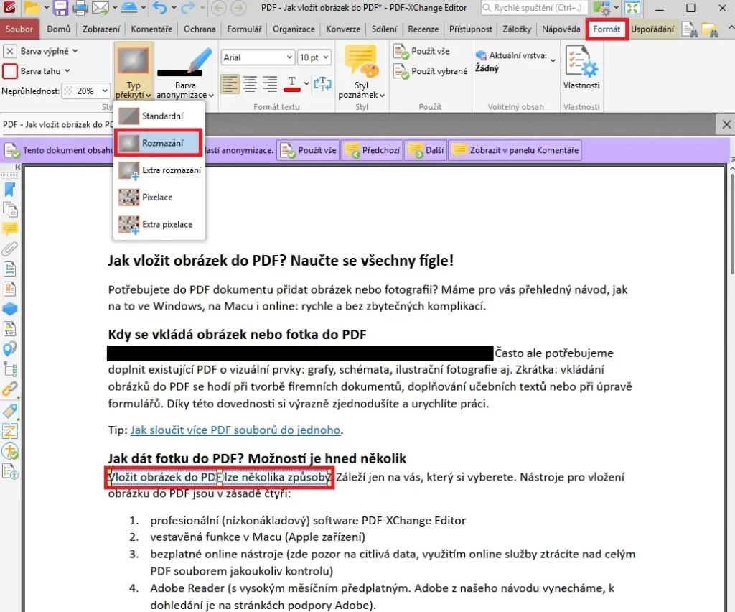Viewport: 735px width, 612px height.
Task: Open the Neprůhlednost 20% dropdown
Action: coord(87,91)
